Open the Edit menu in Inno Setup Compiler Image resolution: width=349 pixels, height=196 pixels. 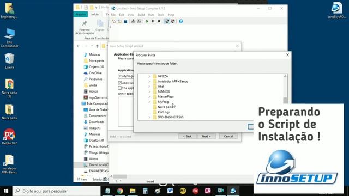point(122,15)
